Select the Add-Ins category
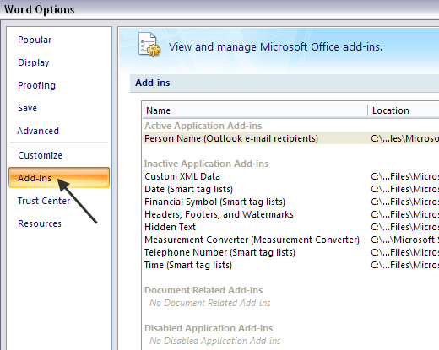 (59, 178)
